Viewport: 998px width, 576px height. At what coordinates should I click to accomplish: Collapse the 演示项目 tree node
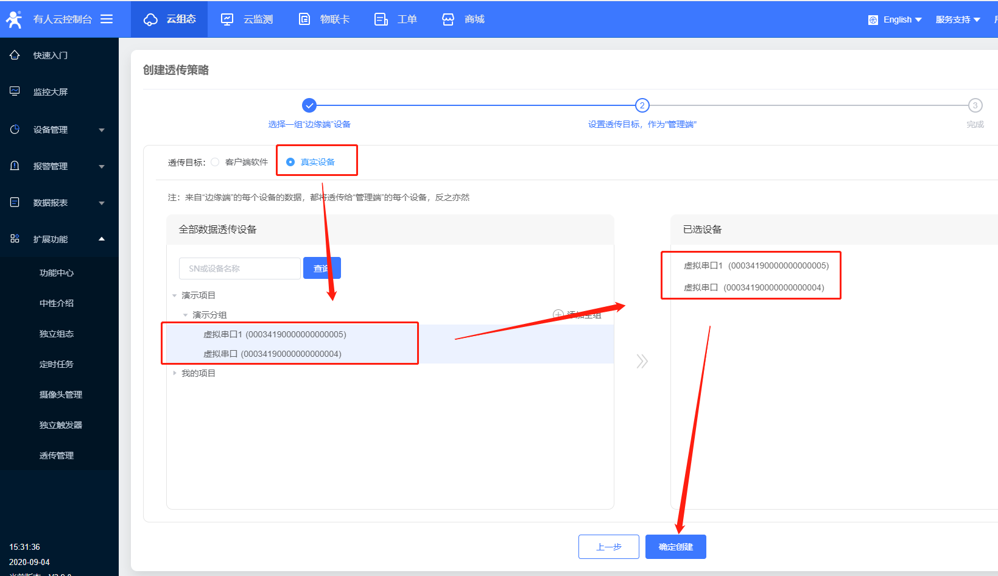coord(175,295)
